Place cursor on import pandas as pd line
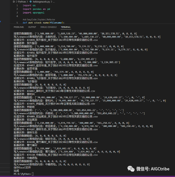This screenshot has height=177, width=175. click(36, 9)
